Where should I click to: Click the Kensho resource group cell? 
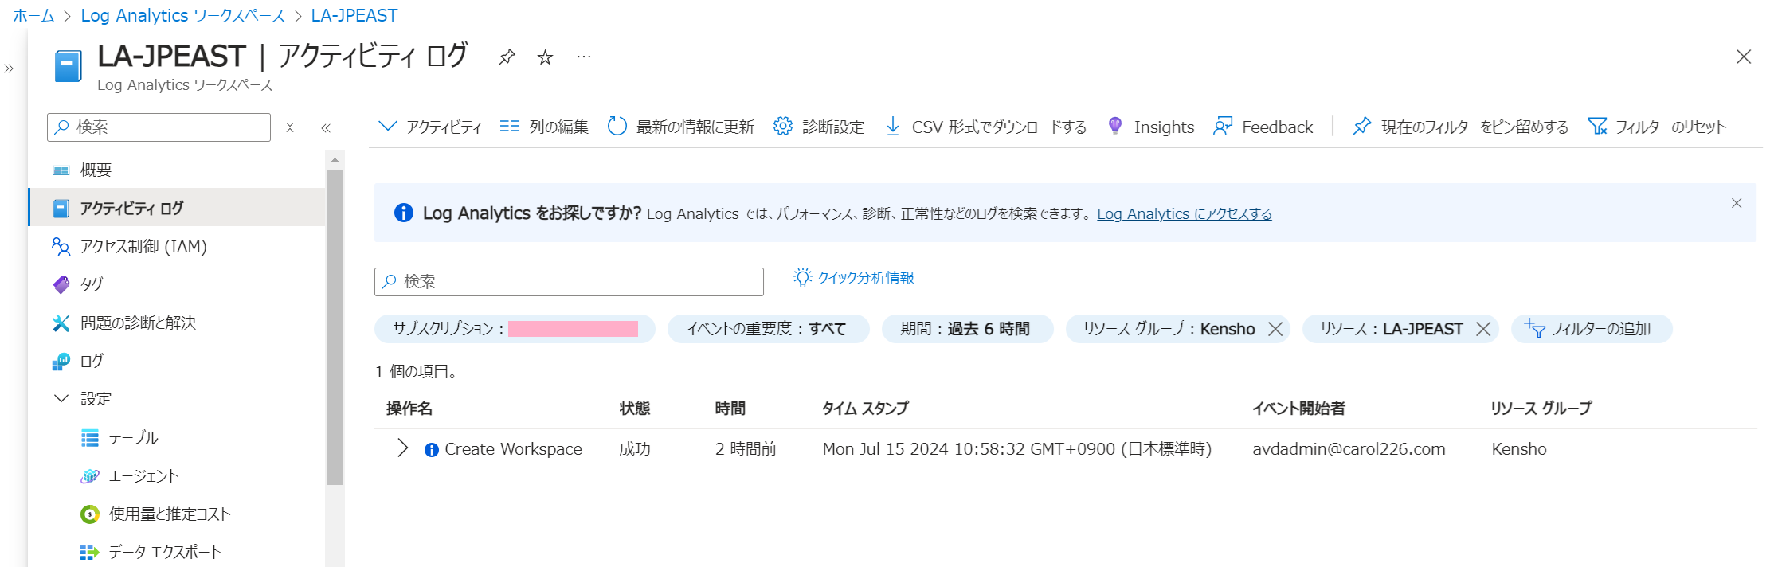1519,449
